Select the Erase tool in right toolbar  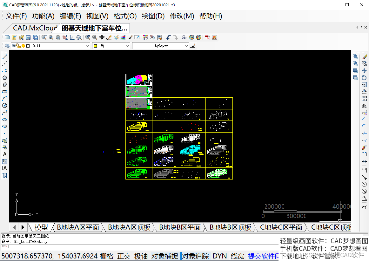[x=364, y=57]
